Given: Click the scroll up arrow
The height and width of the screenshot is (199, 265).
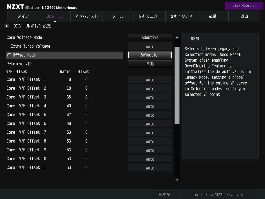Looking at the screenshot, I should pos(177,37).
